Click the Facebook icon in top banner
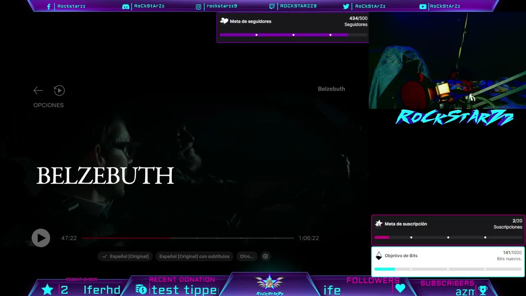Image resolution: width=526 pixels, height=296 pixels. [x=49, y=7]
